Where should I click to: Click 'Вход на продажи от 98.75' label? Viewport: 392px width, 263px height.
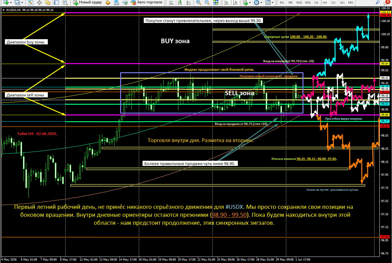(241, 124)
